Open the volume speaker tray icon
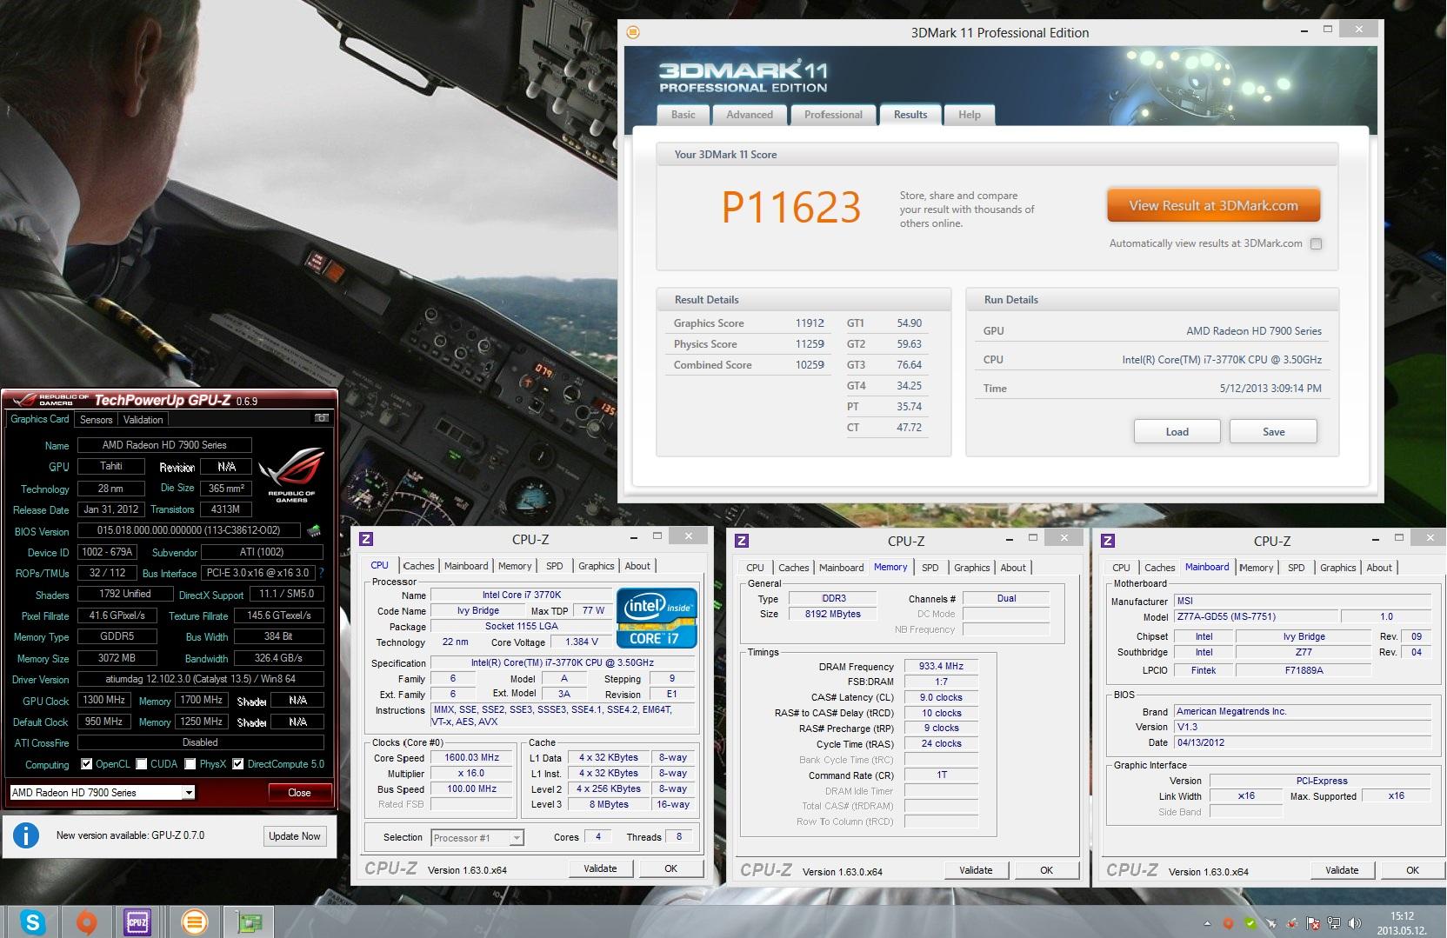This screenshot has width=1447, height=938. 1353,923
